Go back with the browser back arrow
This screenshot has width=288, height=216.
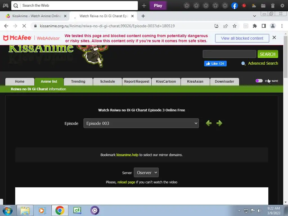point(6,26)
